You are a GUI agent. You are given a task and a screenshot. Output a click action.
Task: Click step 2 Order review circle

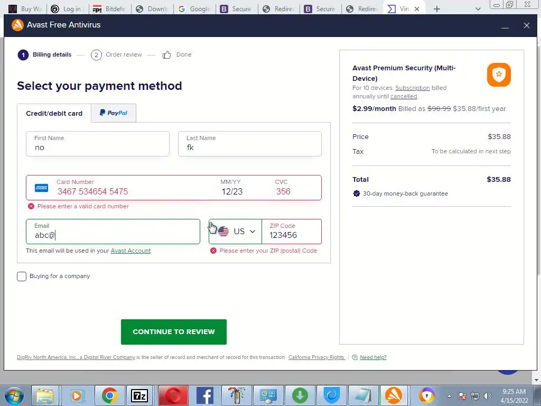pyautogui.click(x=96, y=55)
